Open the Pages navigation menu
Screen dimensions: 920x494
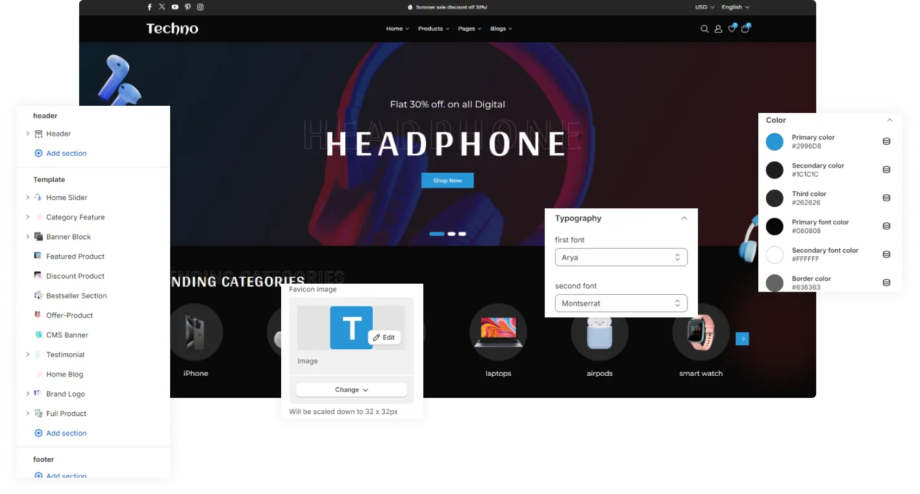tap(469, 29)
